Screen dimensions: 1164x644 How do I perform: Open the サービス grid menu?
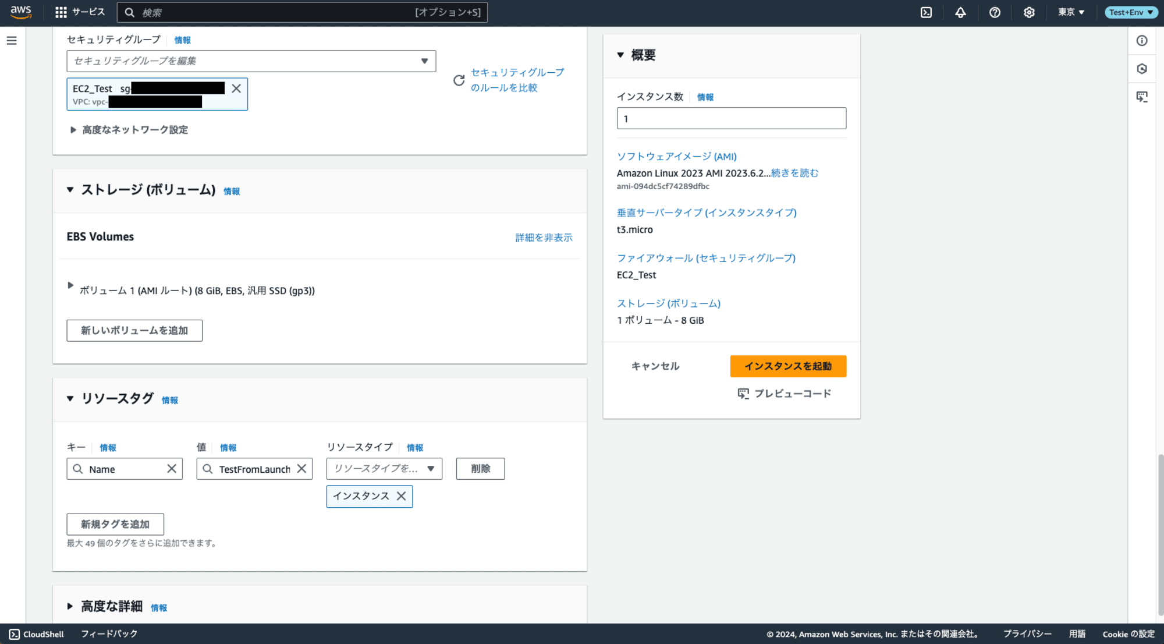[x=80, y=12]
